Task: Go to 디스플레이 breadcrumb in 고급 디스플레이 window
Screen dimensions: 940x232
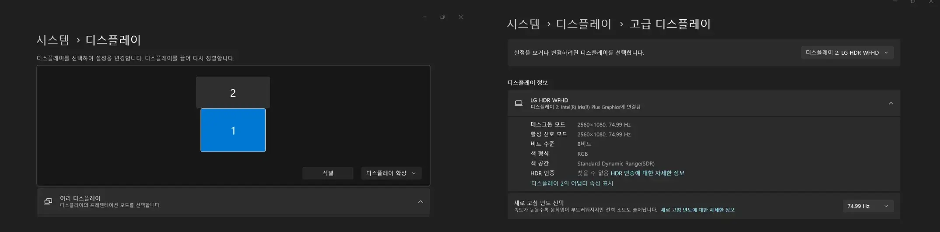Action: [584, 24]
